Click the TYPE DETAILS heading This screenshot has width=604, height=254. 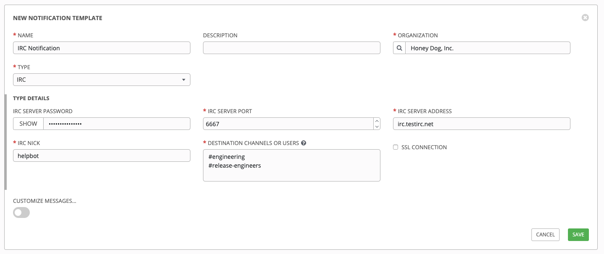coord(31,98)
